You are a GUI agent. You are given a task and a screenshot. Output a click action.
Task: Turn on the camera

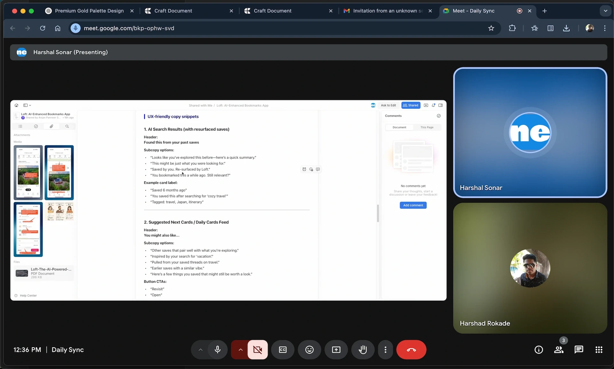click(257, 350)
